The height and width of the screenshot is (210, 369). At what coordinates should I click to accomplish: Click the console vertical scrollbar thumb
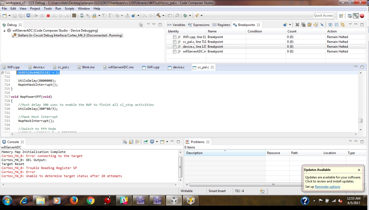[x=180, y=167]
